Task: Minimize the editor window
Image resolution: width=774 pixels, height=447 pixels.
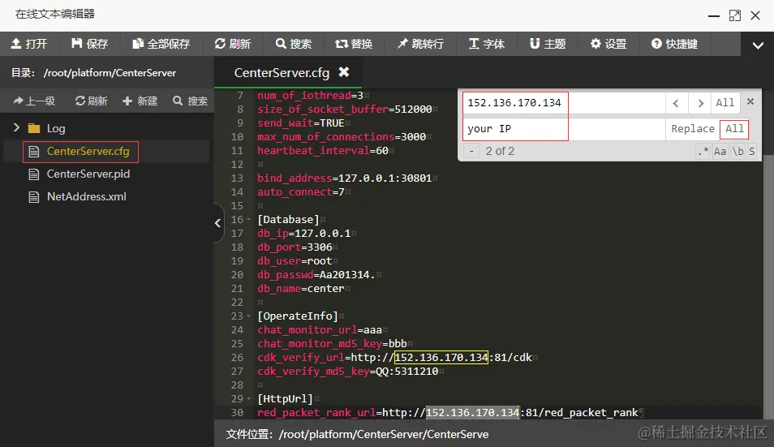Action: click(713, 15)
